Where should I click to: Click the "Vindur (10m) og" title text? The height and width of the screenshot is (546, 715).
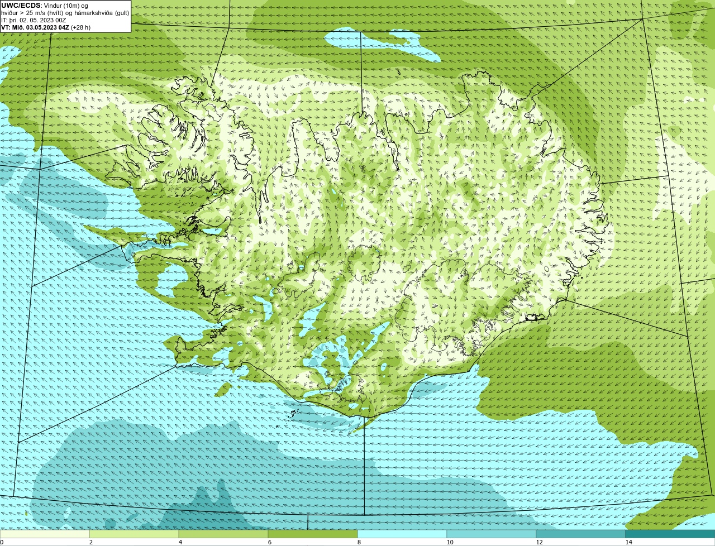pyautogui.click(x=65, y=5)
